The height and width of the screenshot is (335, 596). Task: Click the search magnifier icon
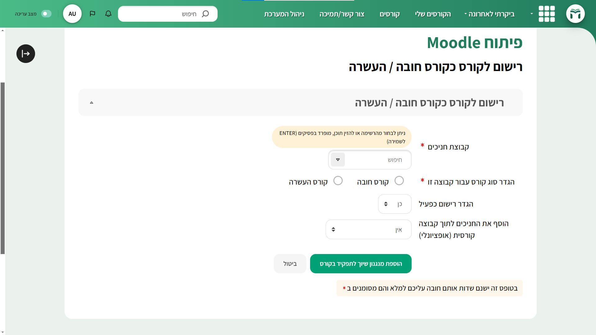pos(205,14)
